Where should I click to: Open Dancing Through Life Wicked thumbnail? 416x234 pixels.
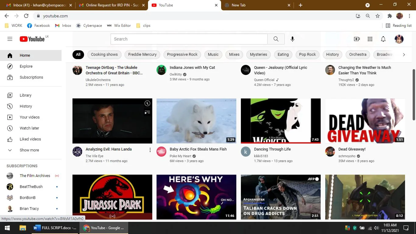[281, 121]
